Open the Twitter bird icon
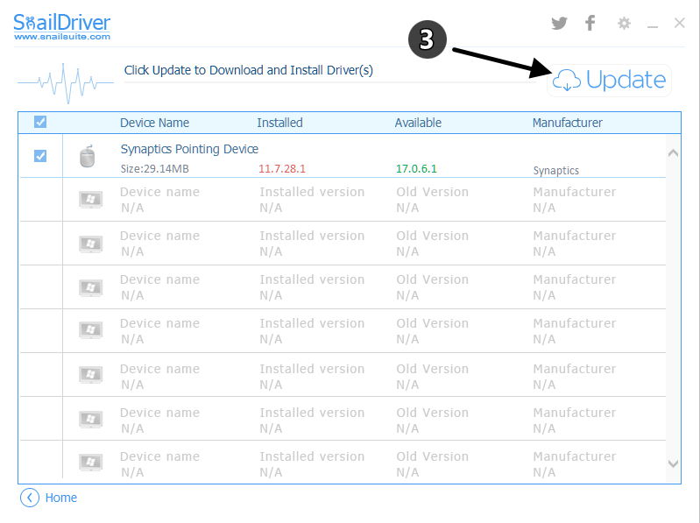This screenshot has width=700, height=523. point(560,24)
